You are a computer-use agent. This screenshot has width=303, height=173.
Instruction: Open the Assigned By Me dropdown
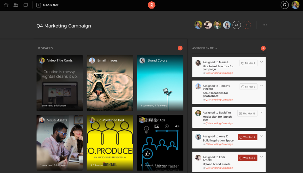tap(205, 48)
